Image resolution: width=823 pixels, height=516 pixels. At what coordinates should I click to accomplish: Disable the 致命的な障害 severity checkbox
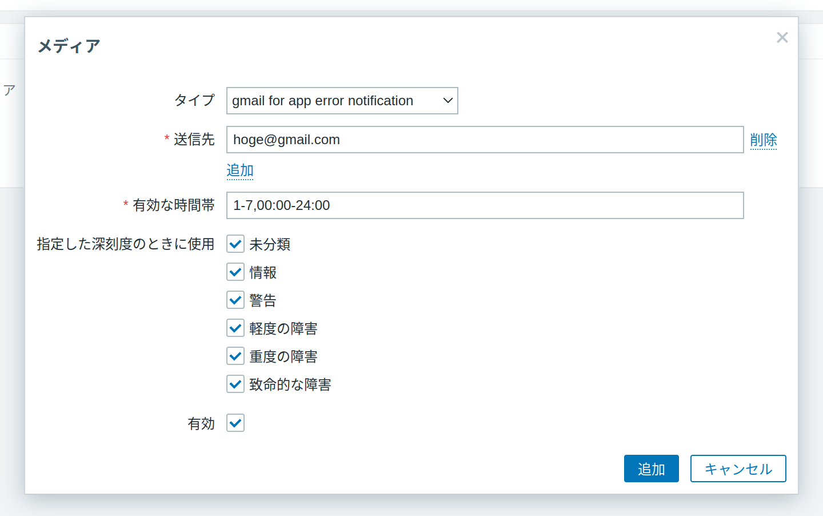point(235,384)
